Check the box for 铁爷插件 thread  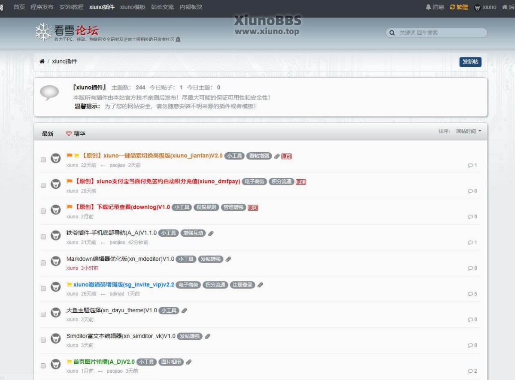pyautogui.click(x=43, y=237)
